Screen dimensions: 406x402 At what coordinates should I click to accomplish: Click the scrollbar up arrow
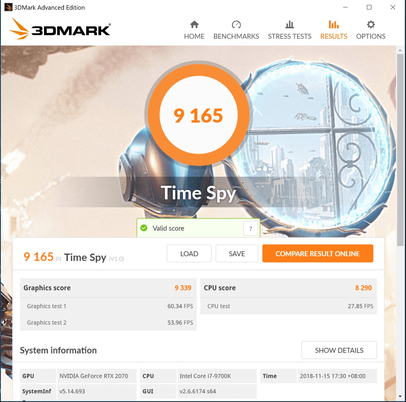tap(400, 50)
